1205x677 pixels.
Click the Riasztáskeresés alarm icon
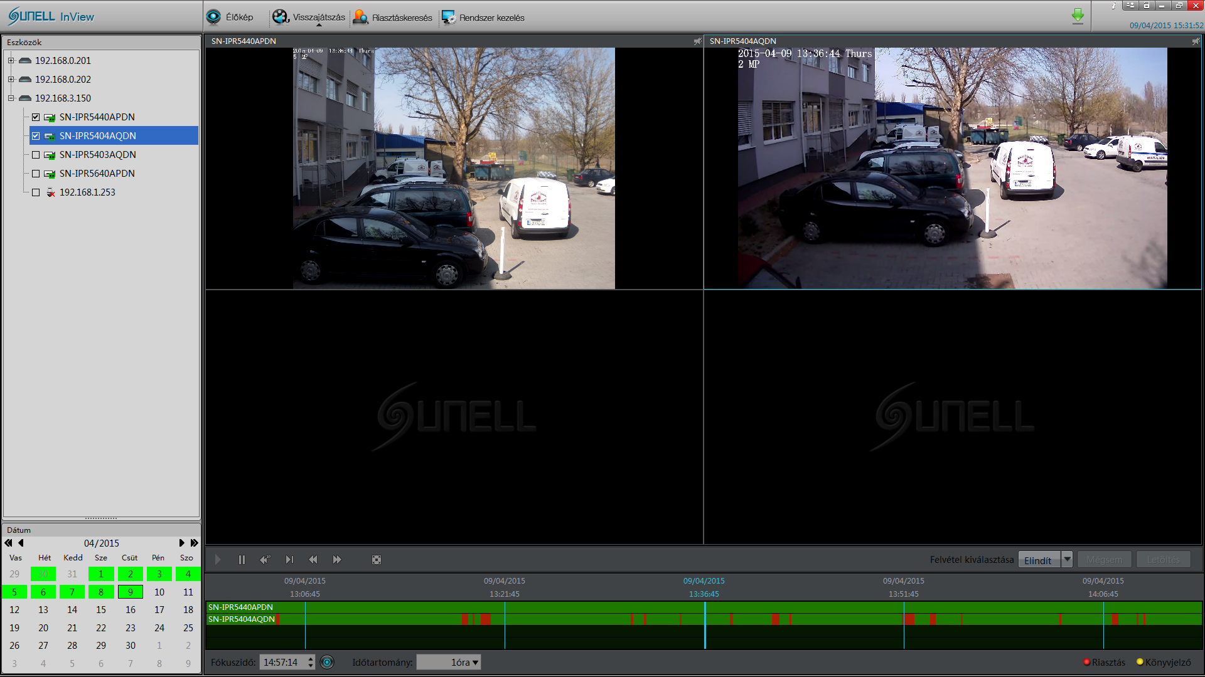360,17
